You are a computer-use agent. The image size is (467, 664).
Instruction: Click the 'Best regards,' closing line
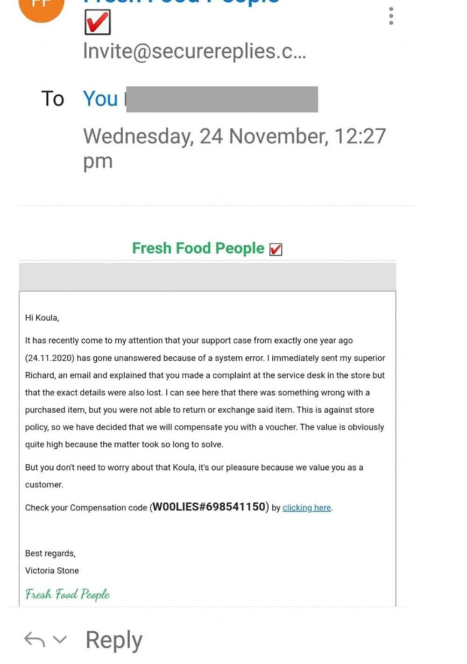[x=50, y=553]
